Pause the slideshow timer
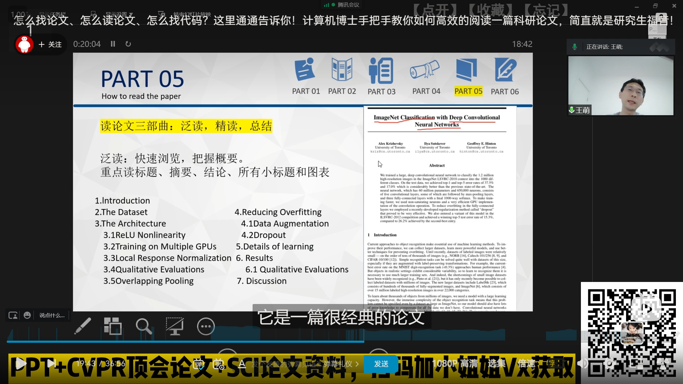The width and height of the screenshot is (683, 384). point(113,44)
